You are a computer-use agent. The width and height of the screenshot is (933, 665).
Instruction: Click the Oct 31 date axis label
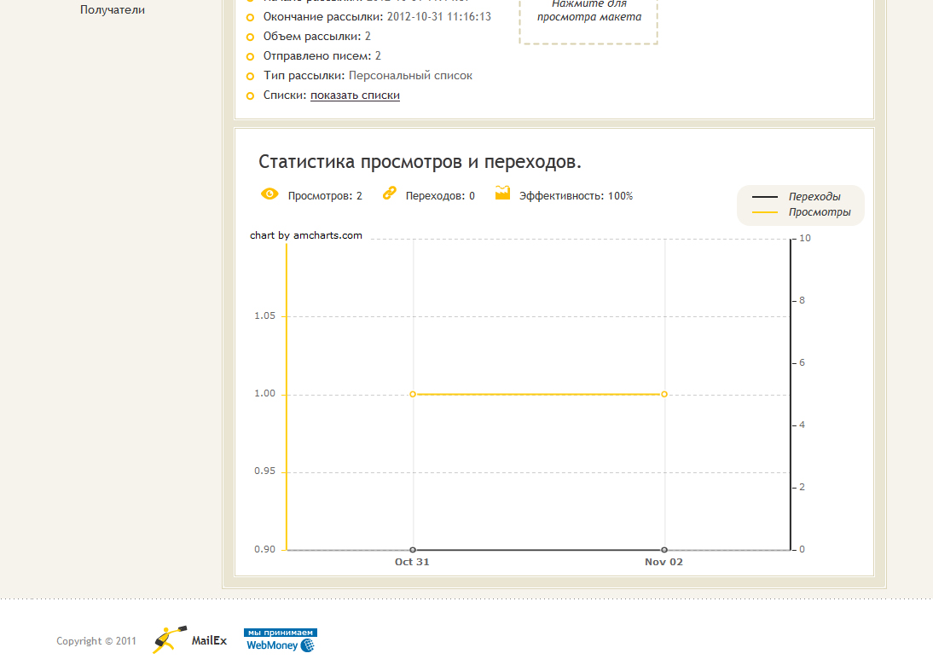(x=412, y=562)
